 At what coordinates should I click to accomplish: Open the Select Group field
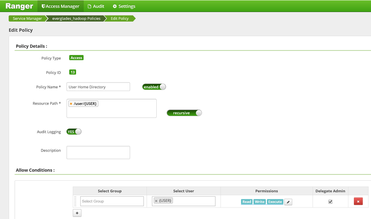click(112, 201)
